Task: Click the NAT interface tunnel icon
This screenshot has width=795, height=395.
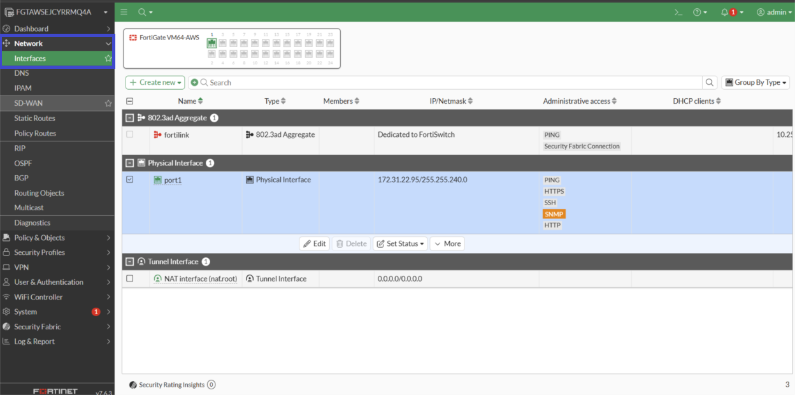Action: (157, 279)
